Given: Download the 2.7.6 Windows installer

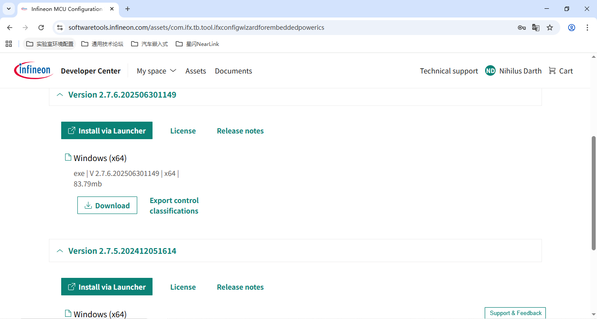Looking at the screenshot, I should pyautogui.click(x=107, y=205).
